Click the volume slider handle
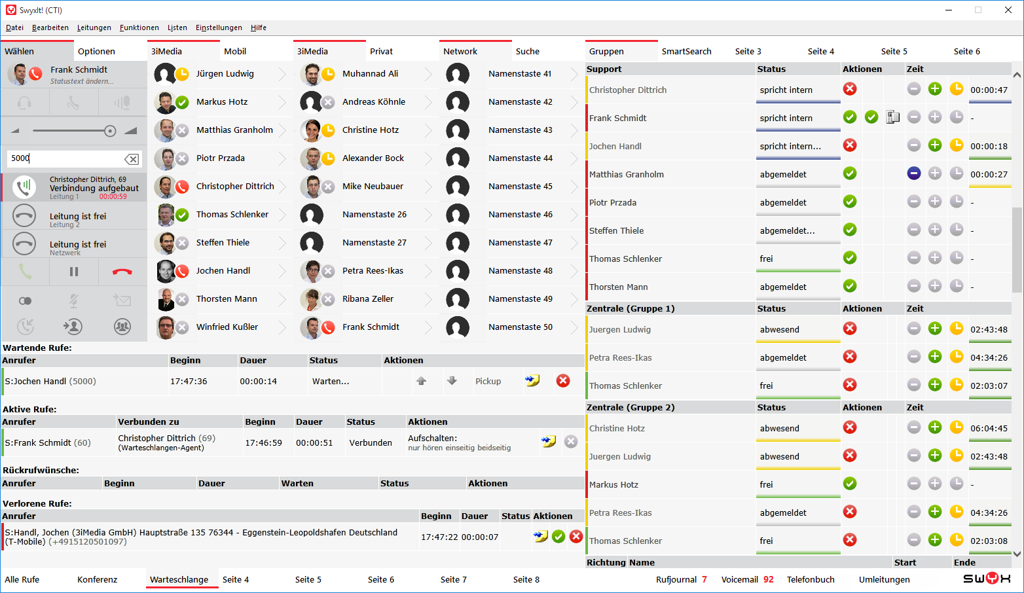Screen dimensions: 1024x593 [110, 131]
